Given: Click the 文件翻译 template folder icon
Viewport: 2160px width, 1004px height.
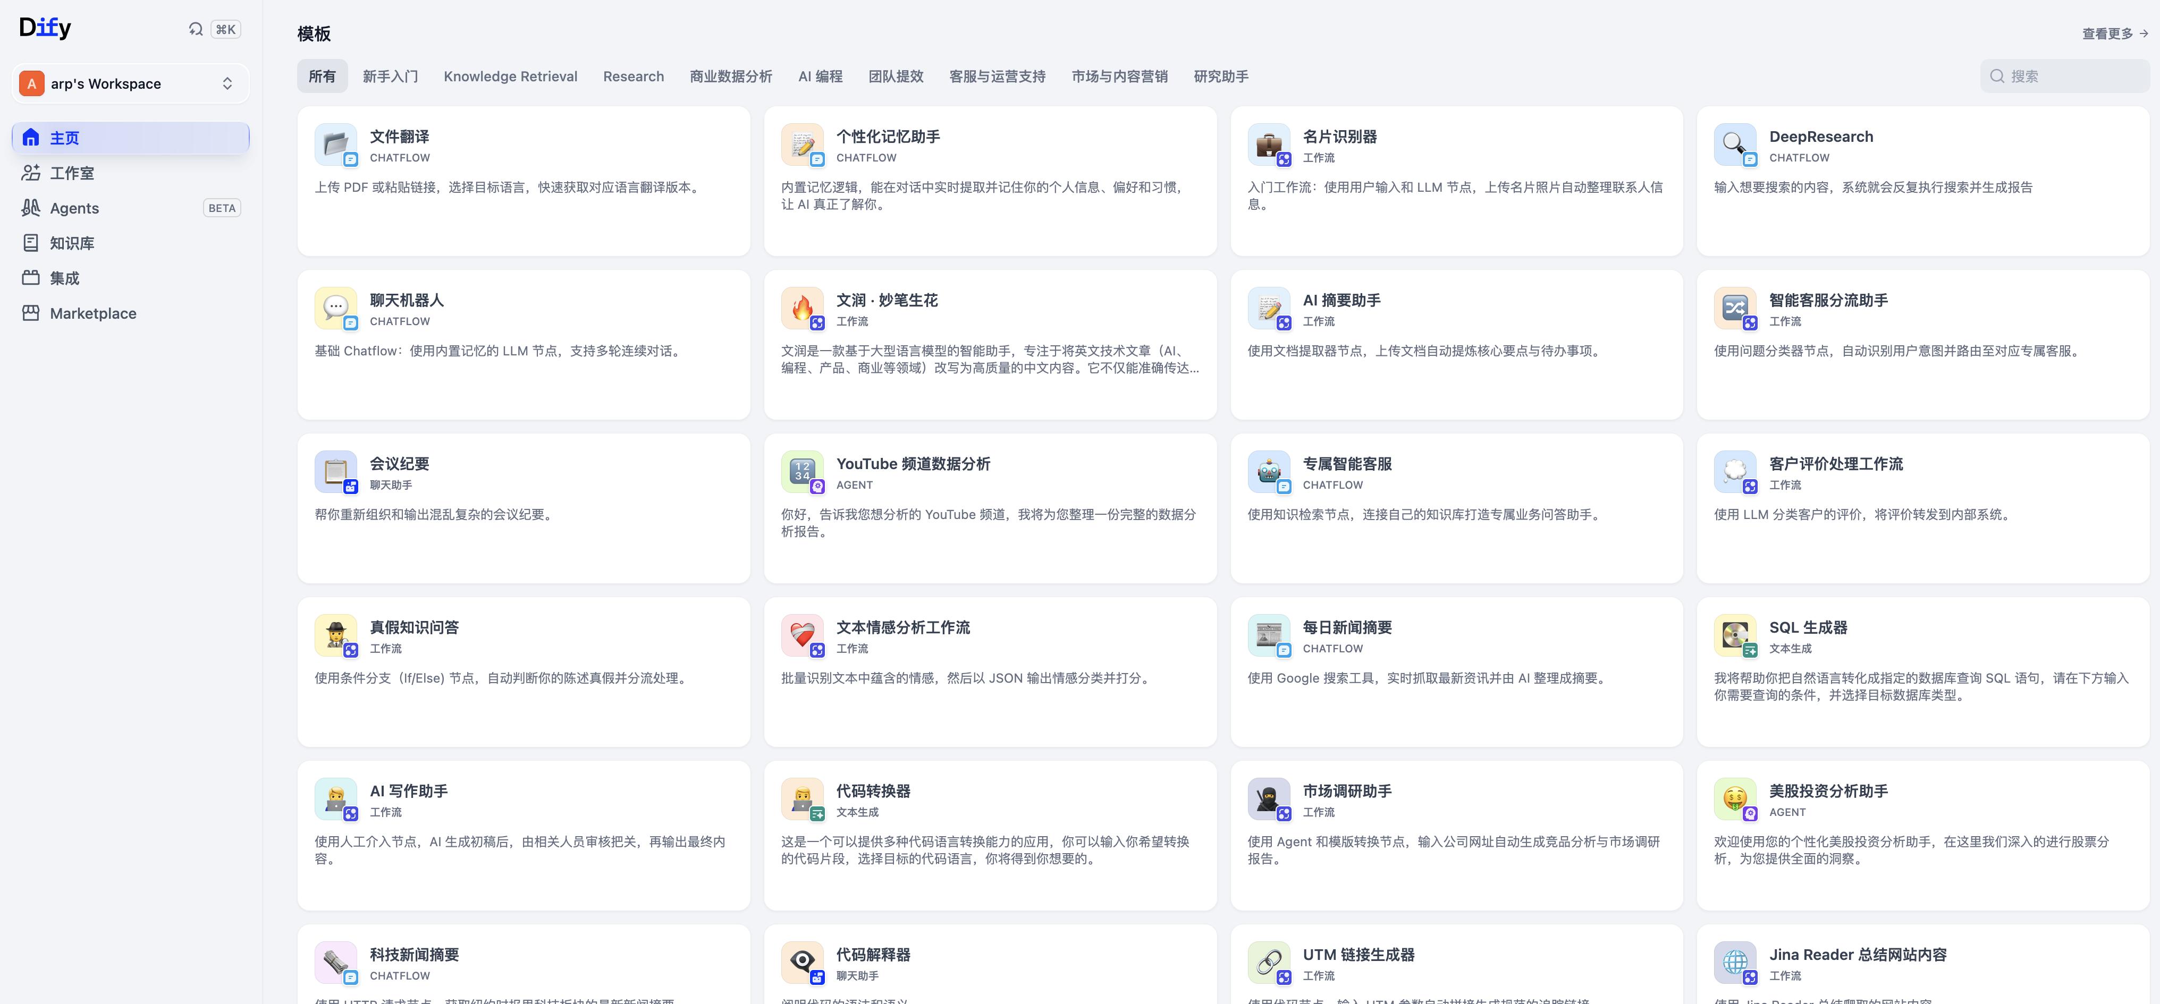Looking at the screenshot, I should pyautogui.click(x=335, y=144).
